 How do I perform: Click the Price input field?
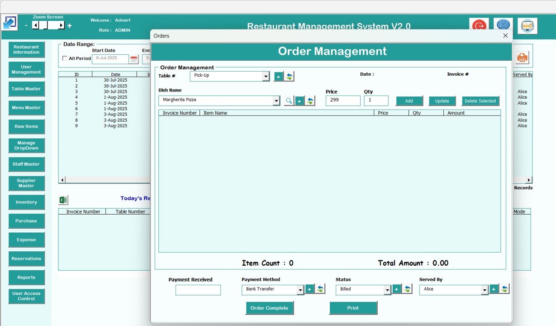(343, 101)
